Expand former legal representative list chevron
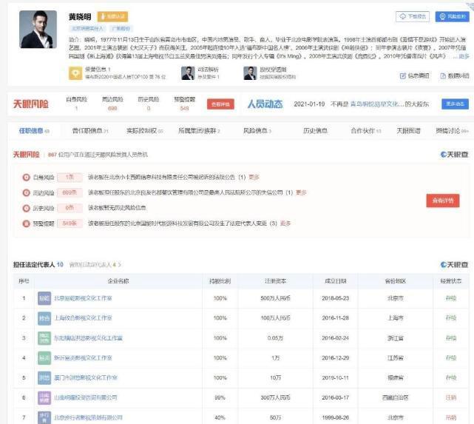Viewport: 474px width, 424px height. (x=119, y=265)
